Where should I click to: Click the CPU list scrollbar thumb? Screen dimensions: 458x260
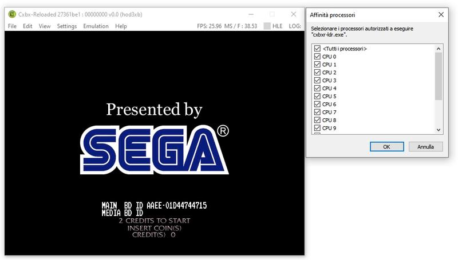439,76
